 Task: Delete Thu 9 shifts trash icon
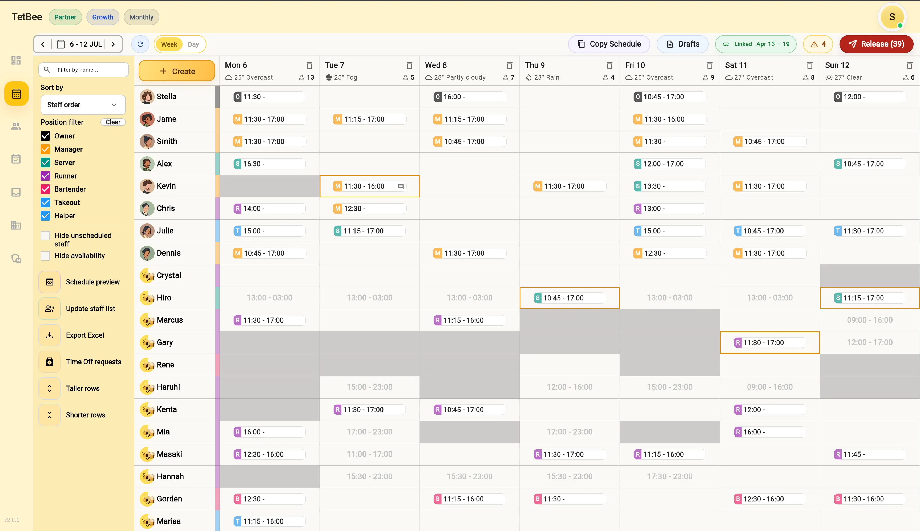point(609,65)
